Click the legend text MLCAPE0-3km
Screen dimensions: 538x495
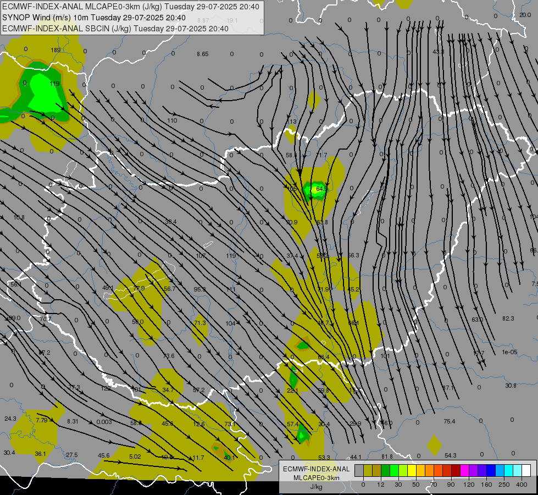(x=316, y=478)
